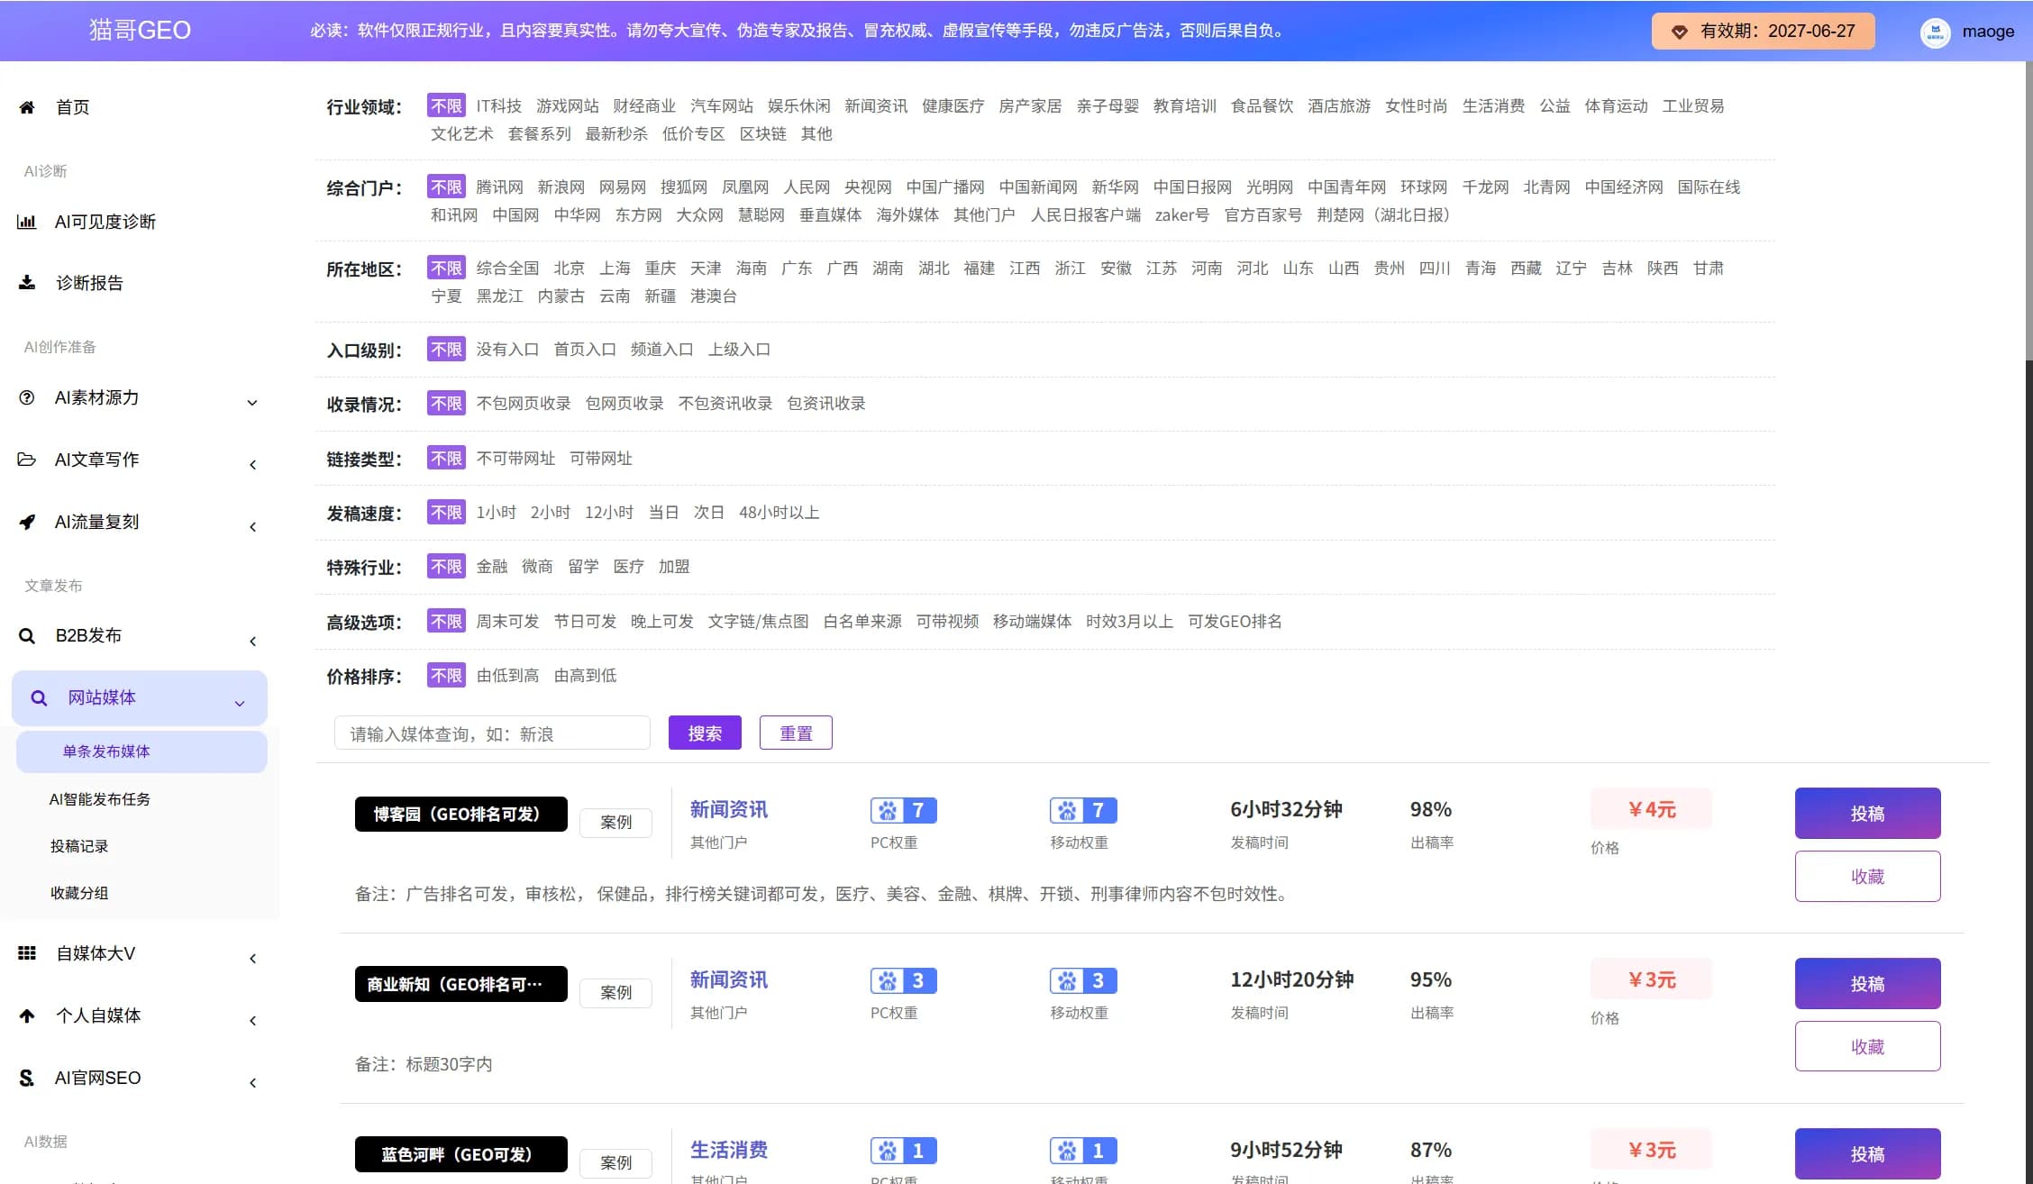2033x1184 pixels.
Task: Open the 单条发布媒体 submenu item
Action: [x=141, y=751]
